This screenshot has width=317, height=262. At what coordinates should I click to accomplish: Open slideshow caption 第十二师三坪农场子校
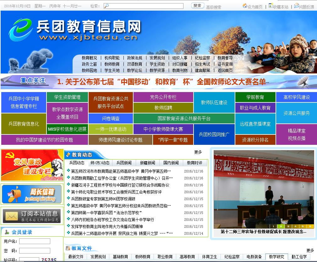(x=263, y=232)
